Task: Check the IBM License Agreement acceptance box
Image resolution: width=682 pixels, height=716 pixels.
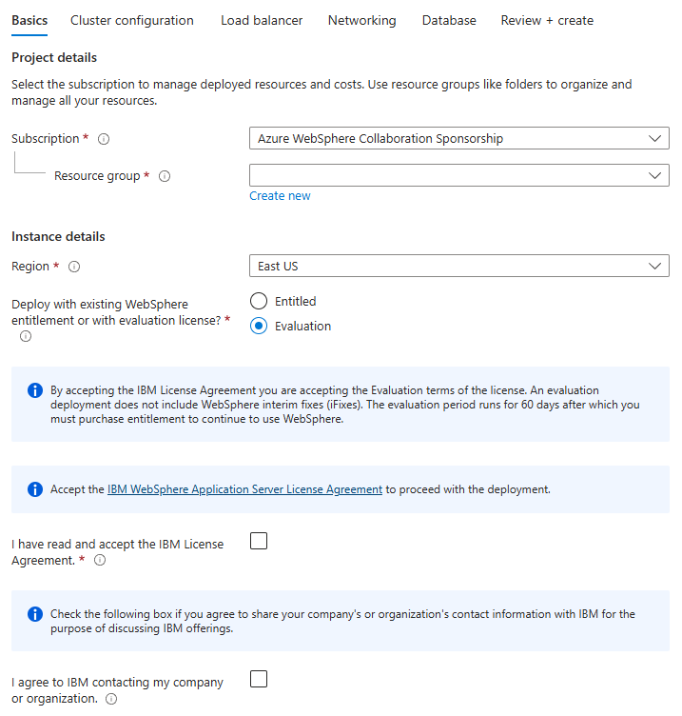Action: click(259, 542)
